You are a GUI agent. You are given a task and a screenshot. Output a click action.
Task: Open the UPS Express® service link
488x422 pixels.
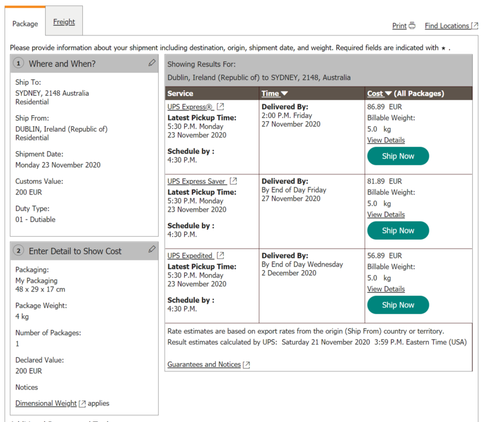(x=190, y=107)
